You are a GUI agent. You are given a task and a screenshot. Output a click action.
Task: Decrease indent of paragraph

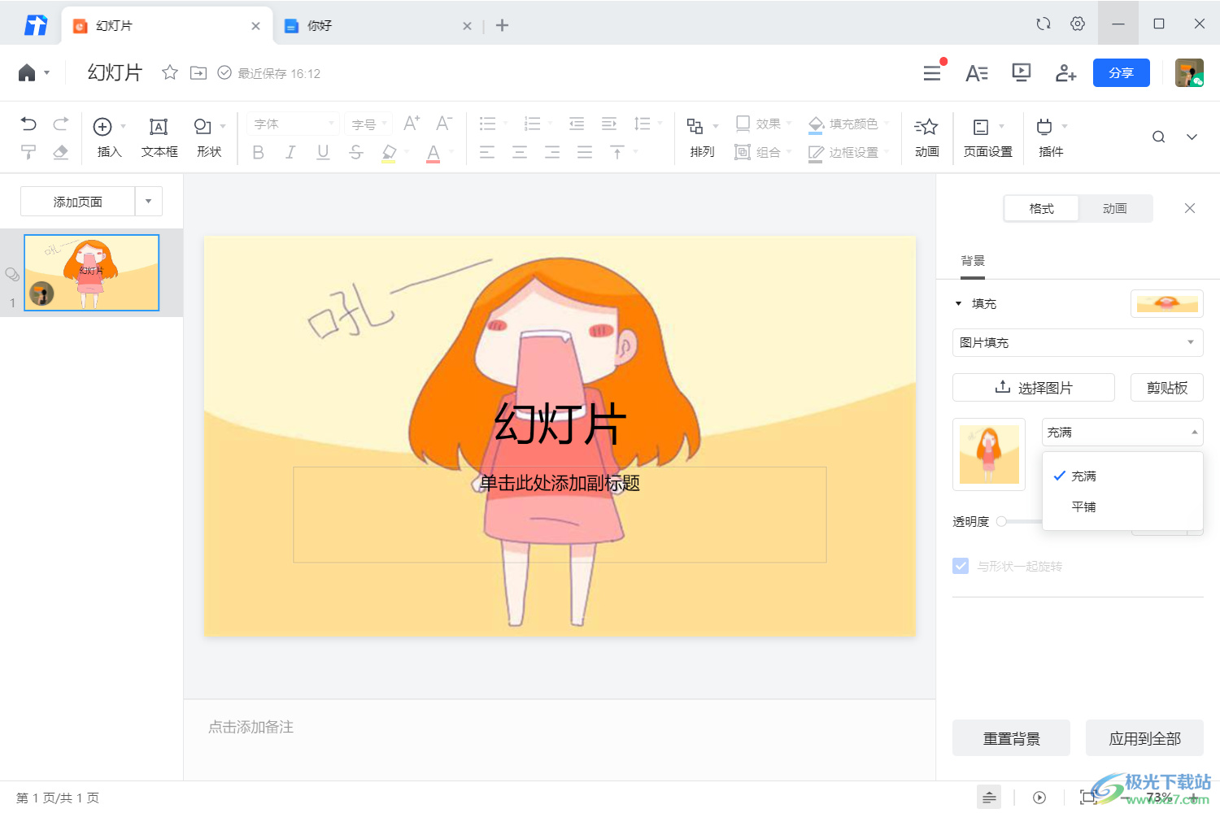click(577, 124)
